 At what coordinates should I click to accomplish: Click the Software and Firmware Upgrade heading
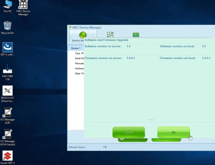click(106, 40)
